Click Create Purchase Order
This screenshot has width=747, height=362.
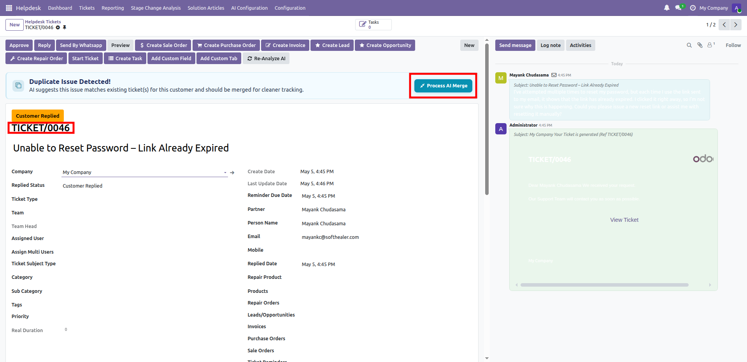[226, 45]
